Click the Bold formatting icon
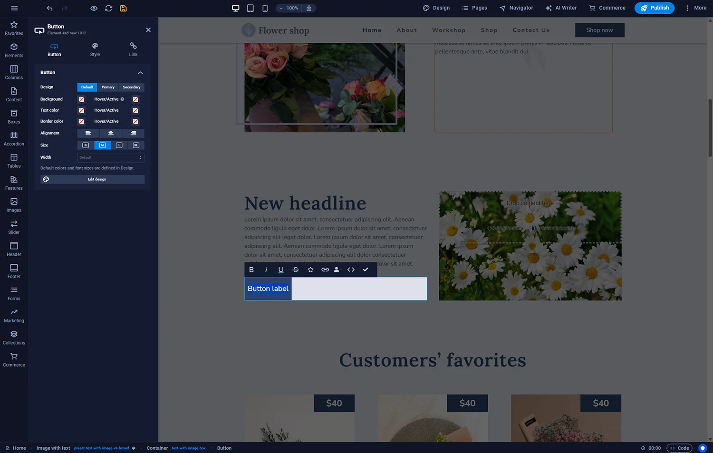The image size is (713, 453). pyautogui.click(x=251, y=270)
